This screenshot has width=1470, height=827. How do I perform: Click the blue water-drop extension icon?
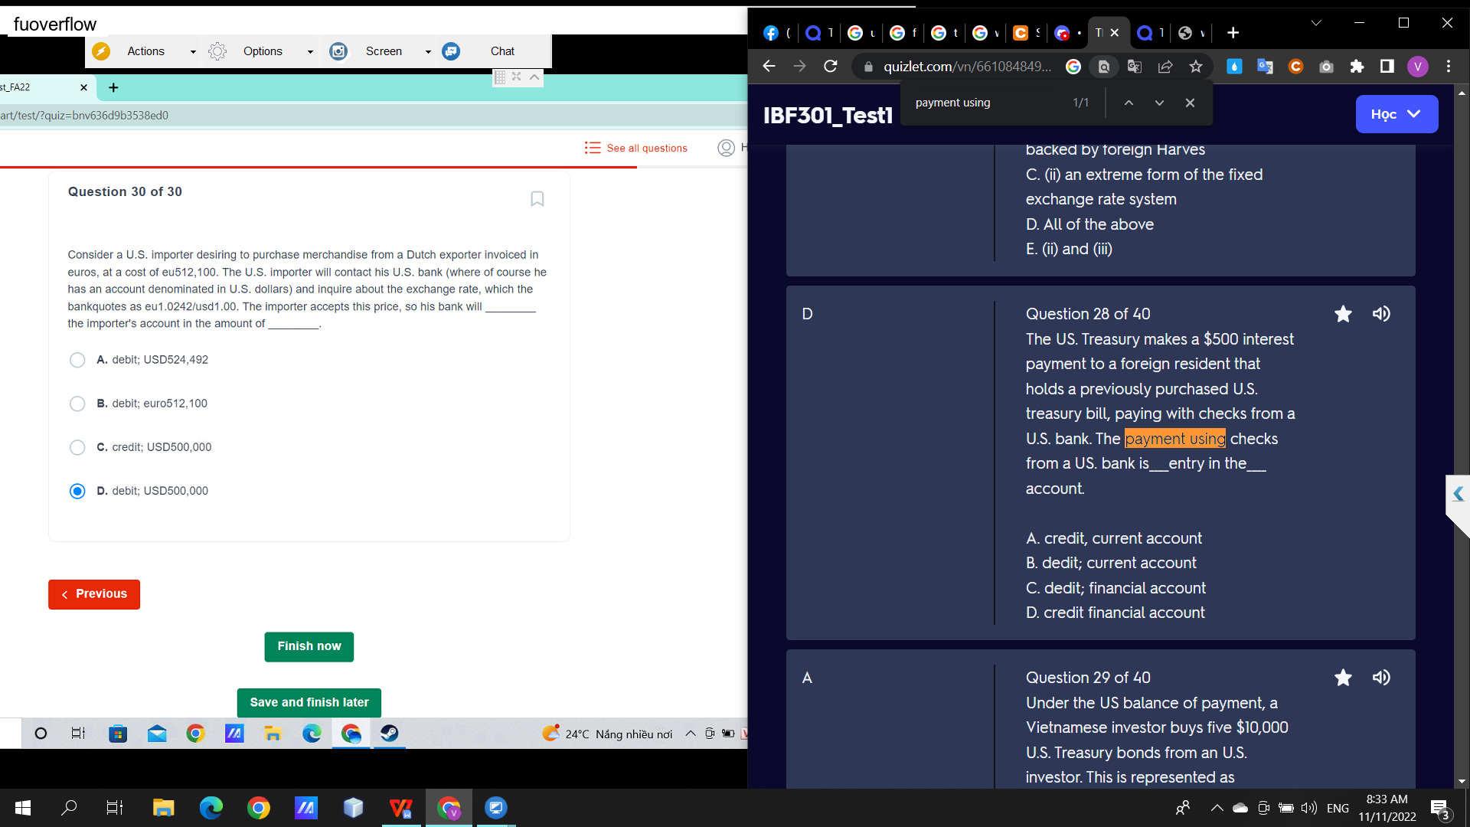click(x=1234, y=67)
